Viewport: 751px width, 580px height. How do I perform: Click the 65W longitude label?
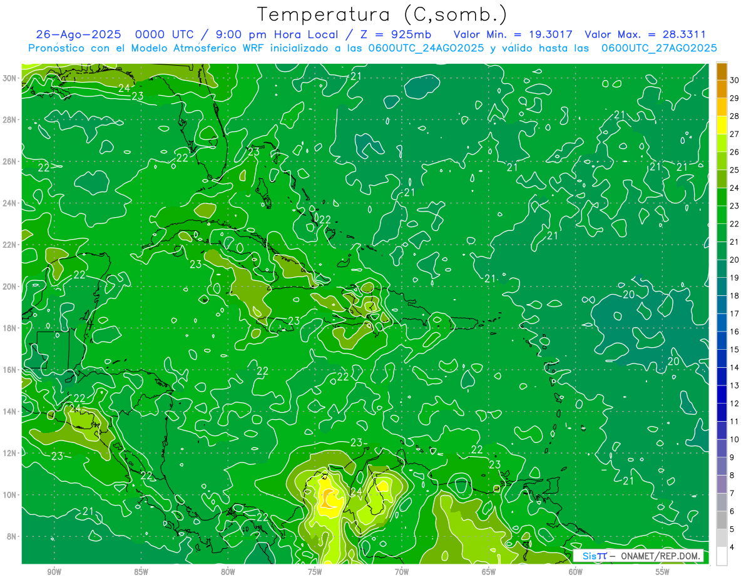click(x=489, y=572)
